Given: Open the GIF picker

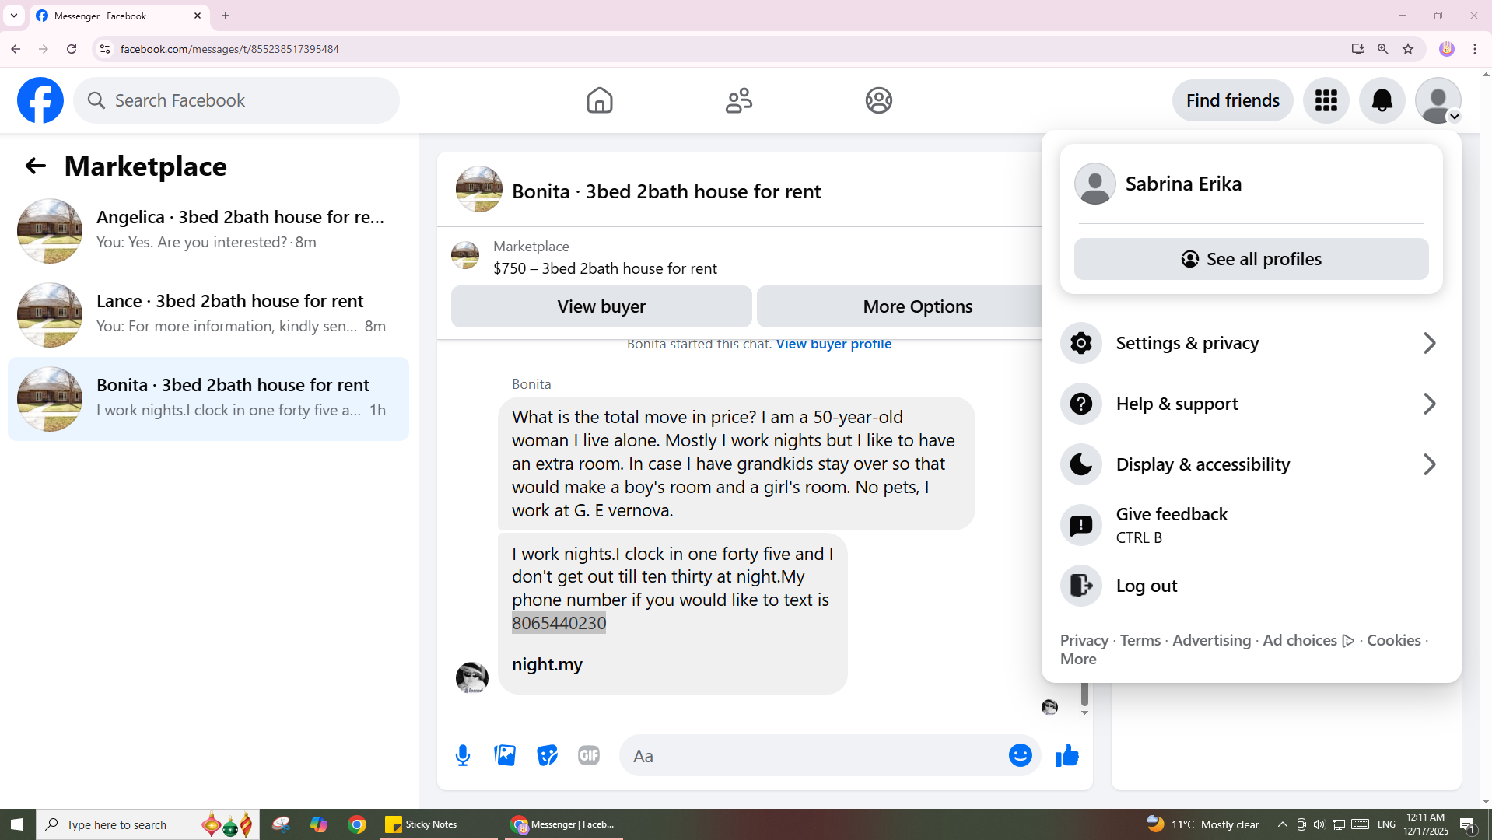Looking at the screenshot, I should click(x=589, y=755).
